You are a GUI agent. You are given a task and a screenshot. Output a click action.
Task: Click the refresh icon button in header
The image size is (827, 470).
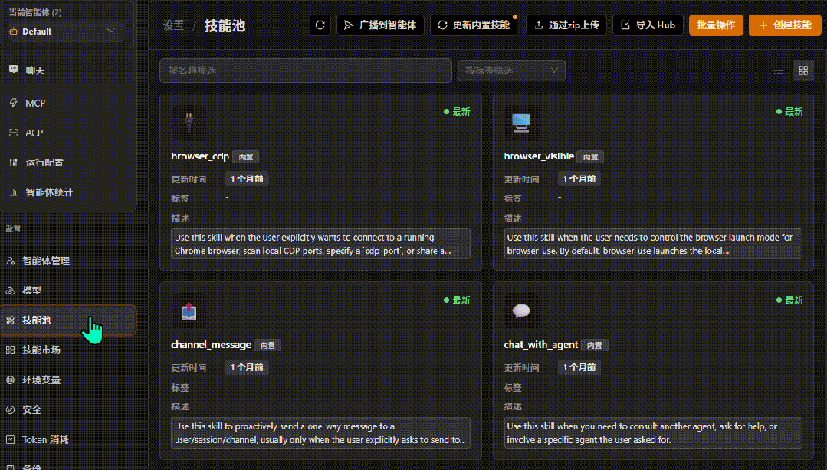320,25
